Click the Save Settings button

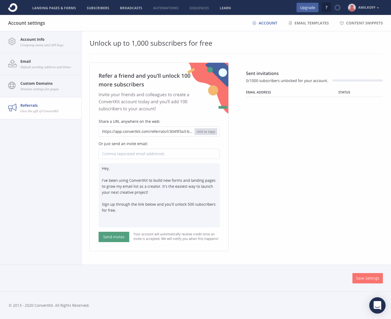click(x=368, y=278)
